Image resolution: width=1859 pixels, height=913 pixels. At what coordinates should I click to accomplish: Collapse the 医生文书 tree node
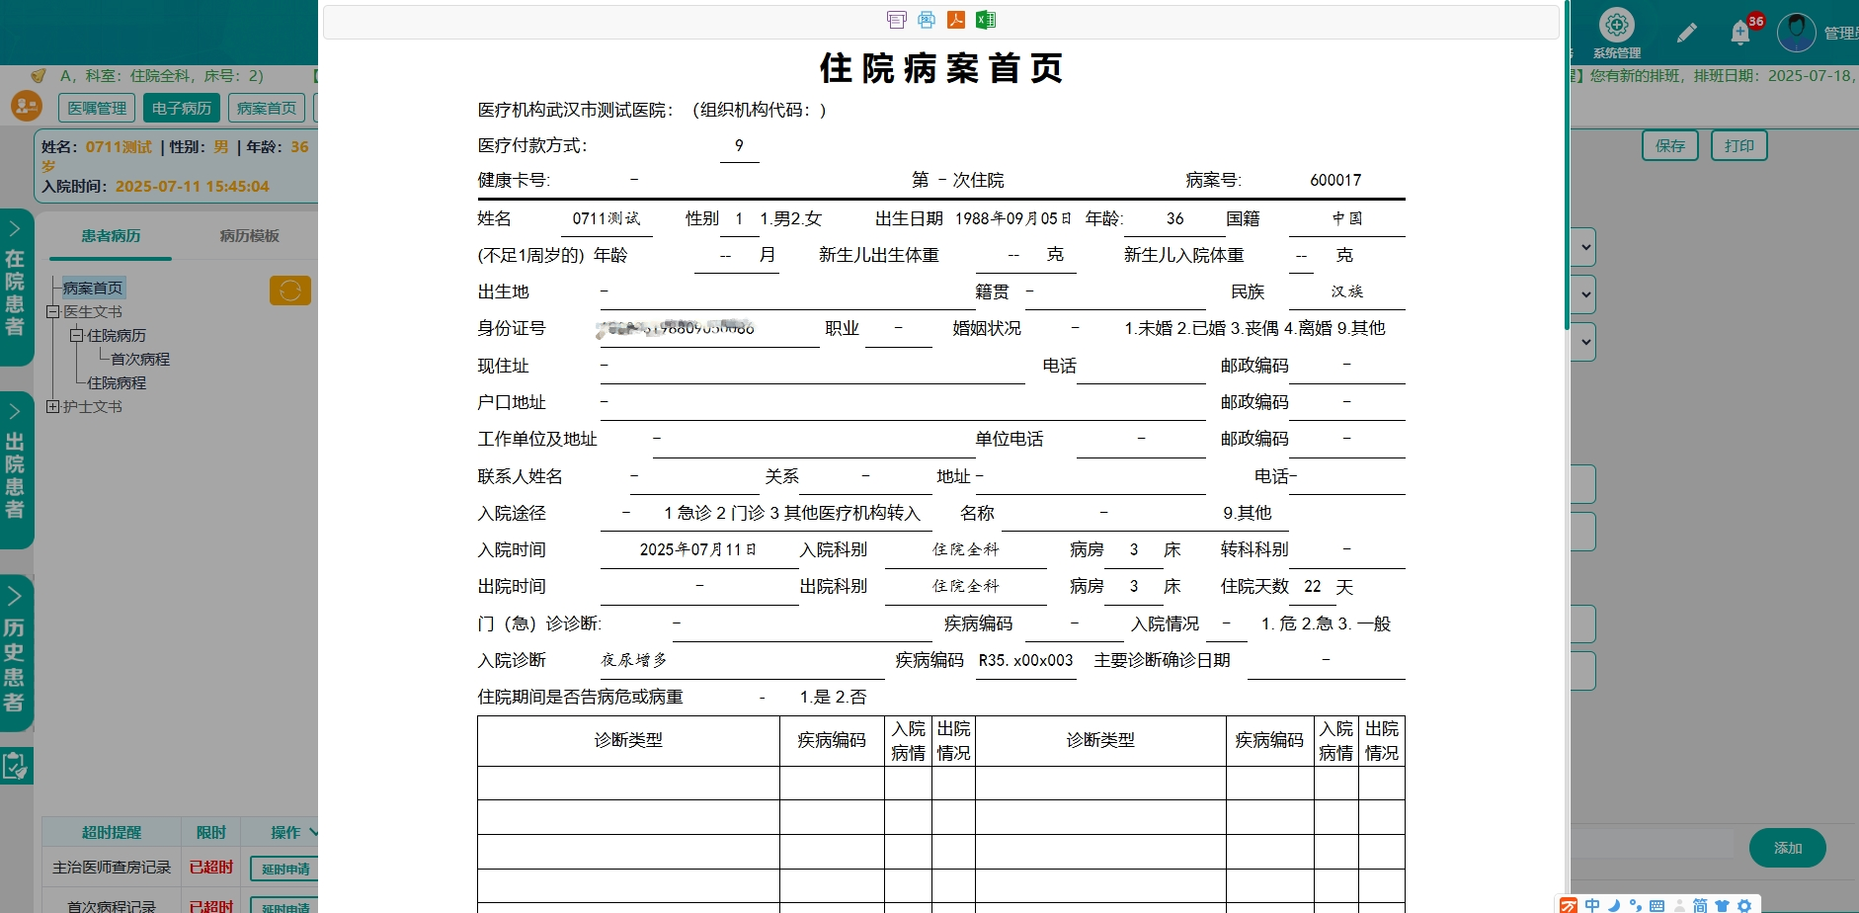[x=52, y=312]
